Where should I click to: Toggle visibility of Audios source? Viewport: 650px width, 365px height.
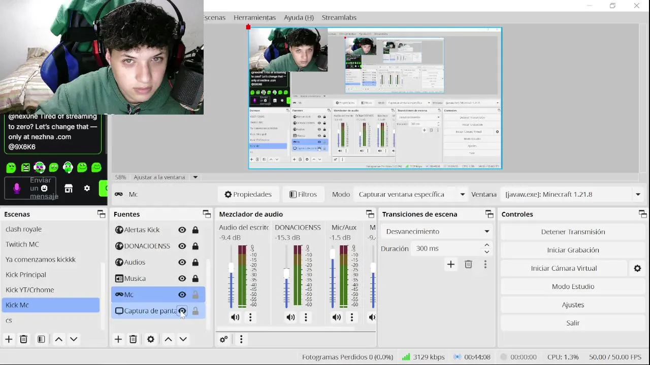[182, 262]
